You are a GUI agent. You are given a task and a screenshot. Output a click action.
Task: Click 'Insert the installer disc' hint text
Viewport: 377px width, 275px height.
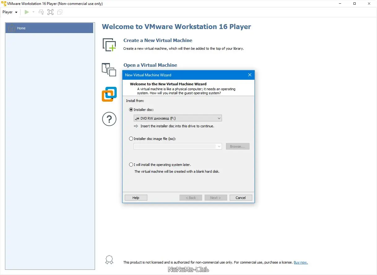[177, 126]
